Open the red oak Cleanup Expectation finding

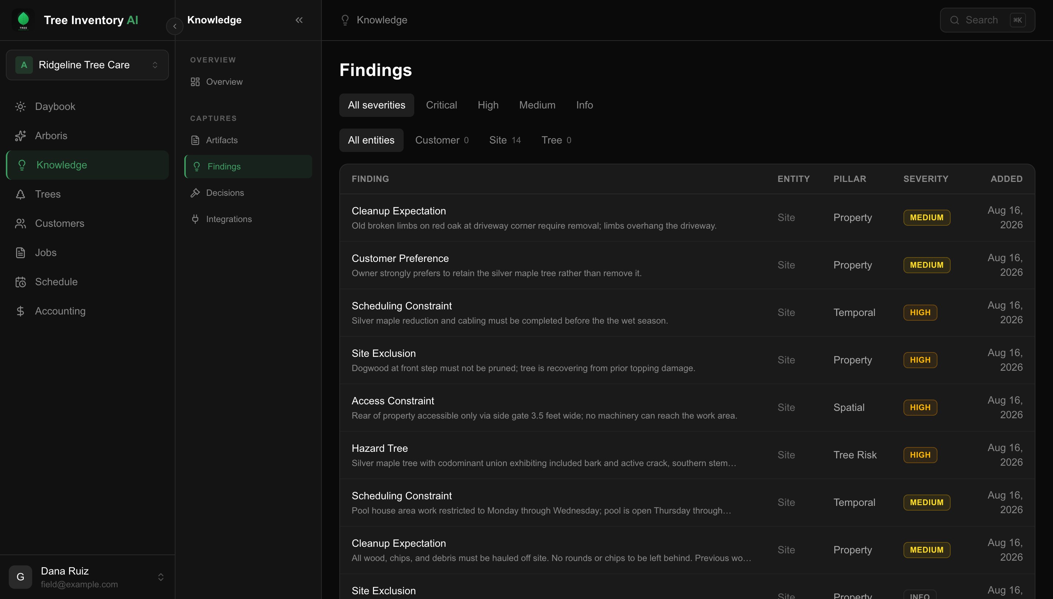[687, 218]
